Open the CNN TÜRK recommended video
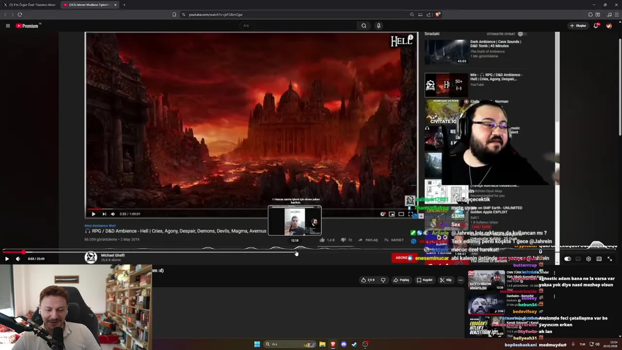Screen dimensions: 622x350 pos(486,280)
